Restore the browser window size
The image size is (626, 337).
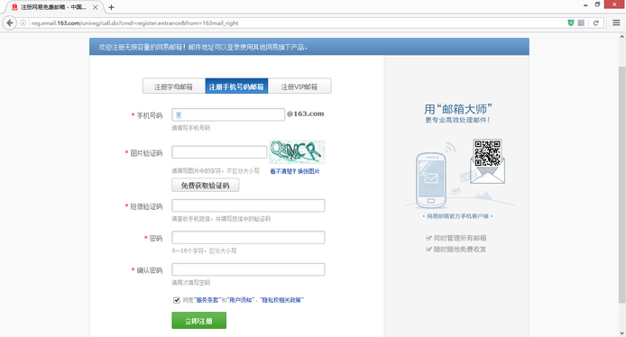pos(597,5)
